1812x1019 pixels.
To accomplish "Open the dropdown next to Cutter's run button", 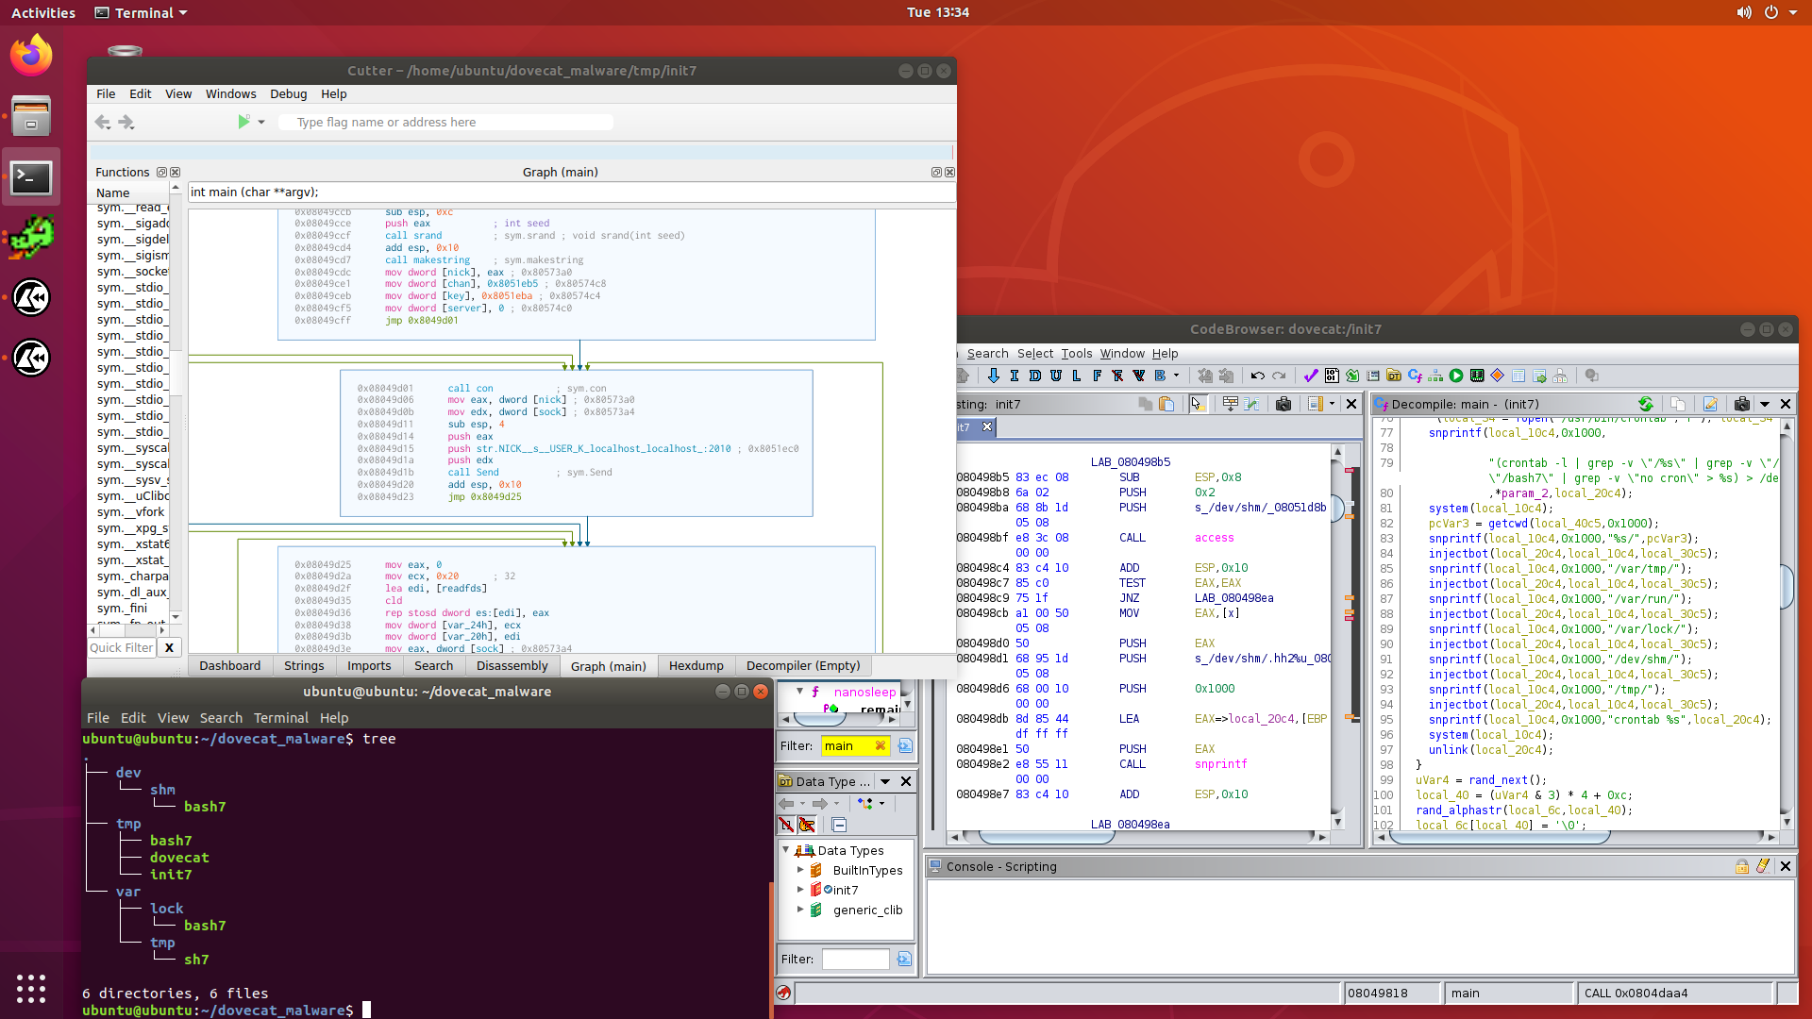I will [261, 122].
